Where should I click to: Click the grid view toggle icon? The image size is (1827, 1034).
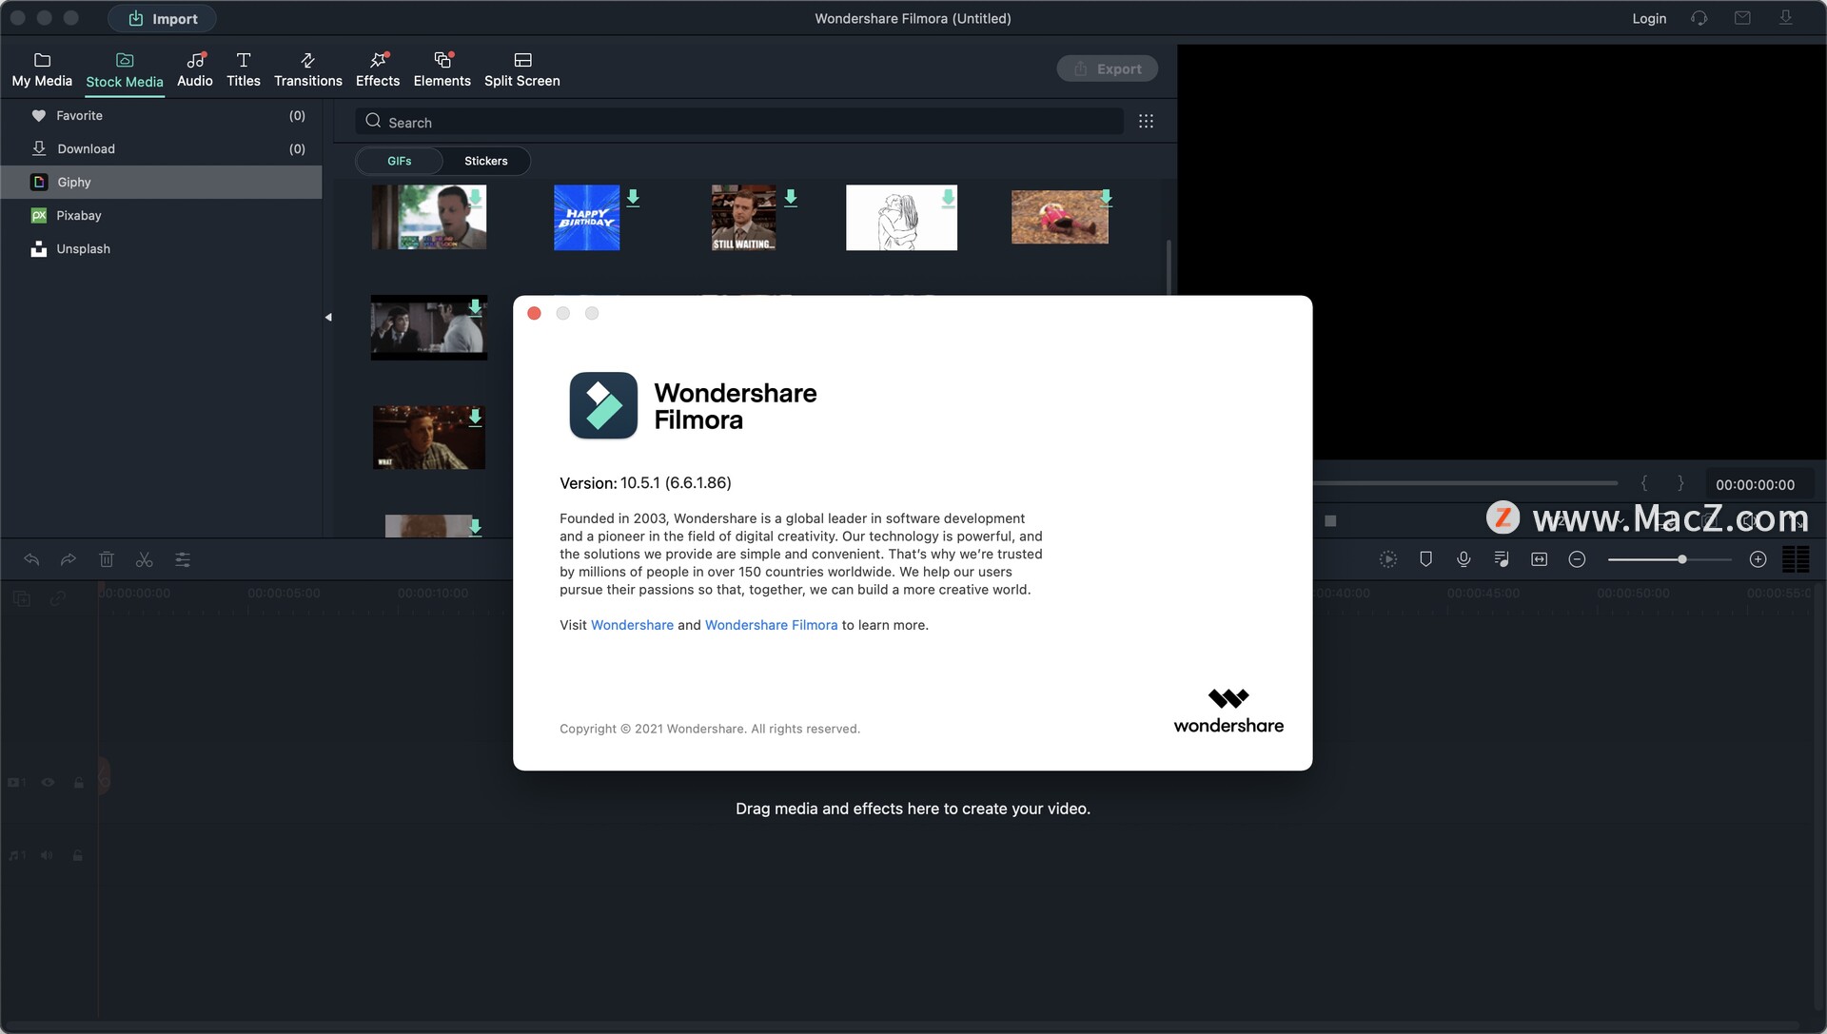[1146, 121]
